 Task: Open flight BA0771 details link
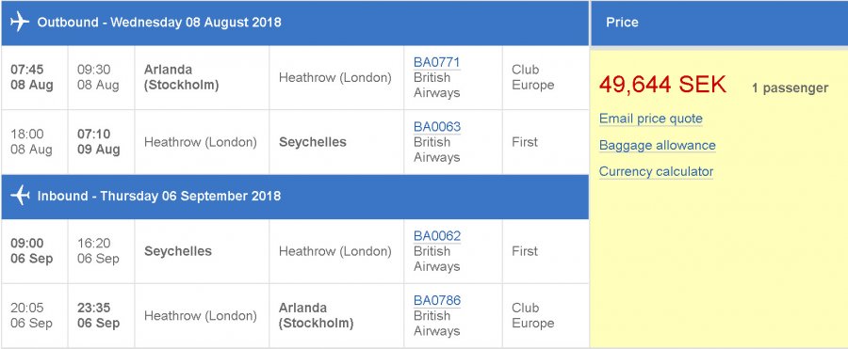437,62
